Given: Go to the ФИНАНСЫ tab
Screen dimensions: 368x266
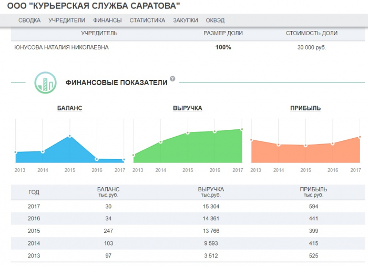Looking at the screenshot, I should tap(107, 21).
